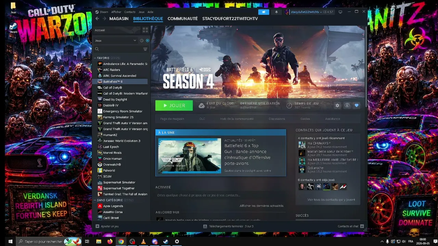Image resolution: width=438 pixels, height=246 pixels.
Task: Launch game with the JOUER button
Action: (174, 106)
